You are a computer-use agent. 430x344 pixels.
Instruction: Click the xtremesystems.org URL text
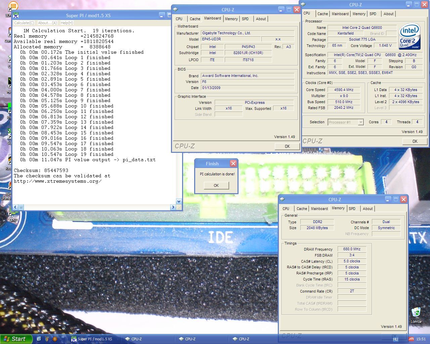[57, 181]
